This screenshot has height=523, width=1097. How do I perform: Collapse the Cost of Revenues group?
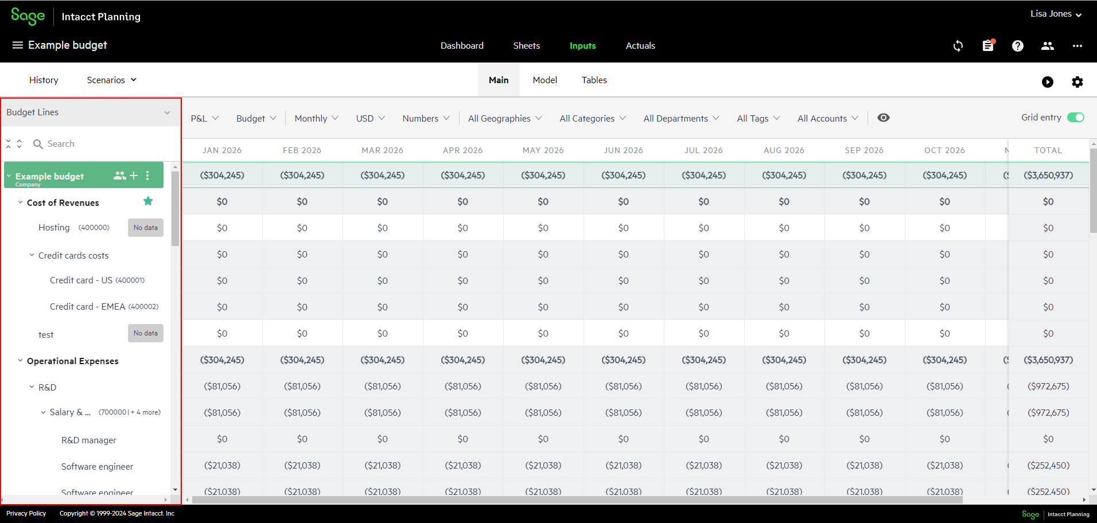(x=20, y=202)
